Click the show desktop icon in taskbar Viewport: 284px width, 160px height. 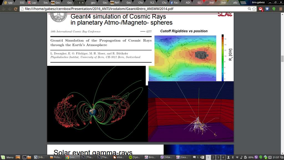(x=18, y=157)
